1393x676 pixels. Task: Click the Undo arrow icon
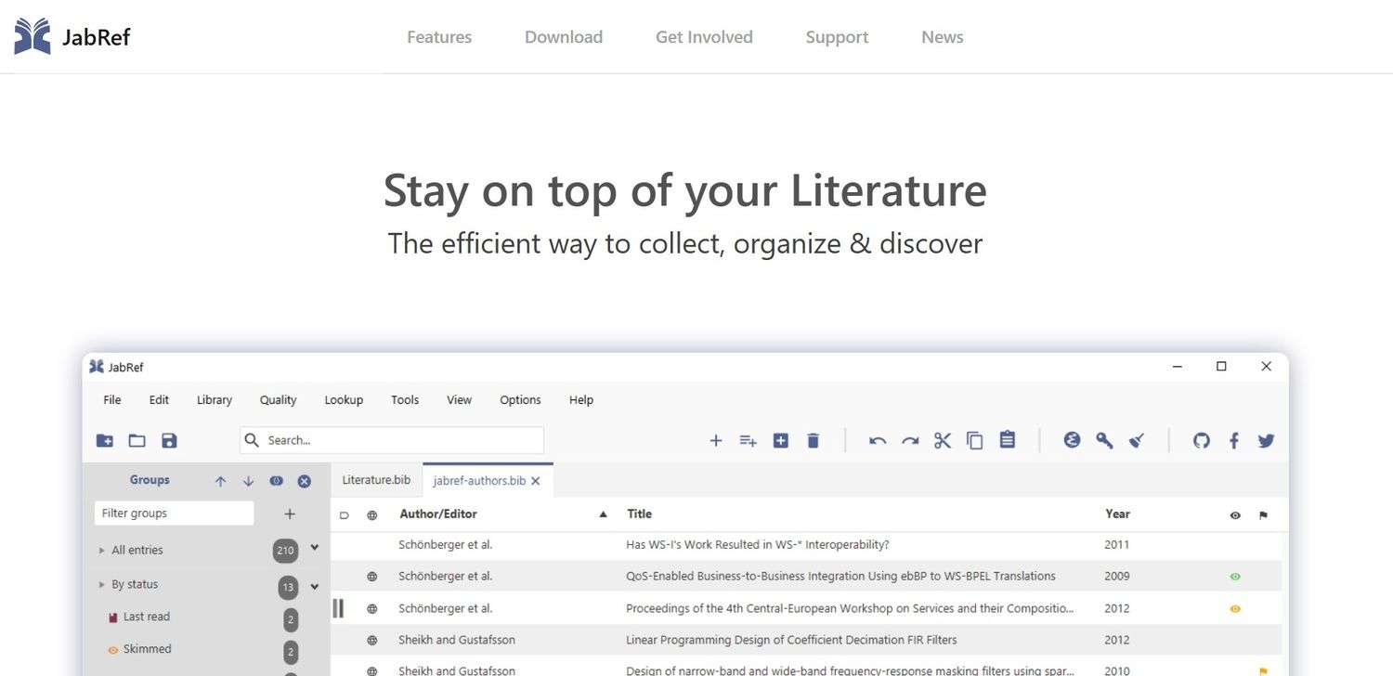[x=878, y=441]
